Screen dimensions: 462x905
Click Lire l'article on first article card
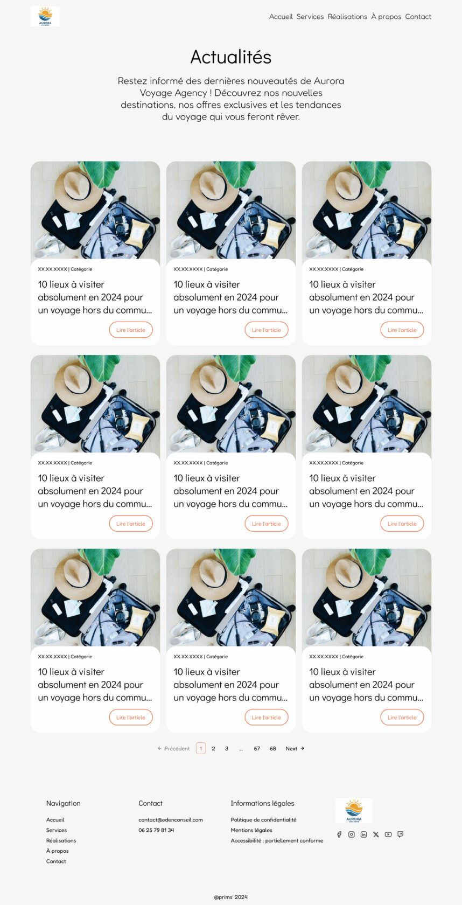click(x=131, y=330)
